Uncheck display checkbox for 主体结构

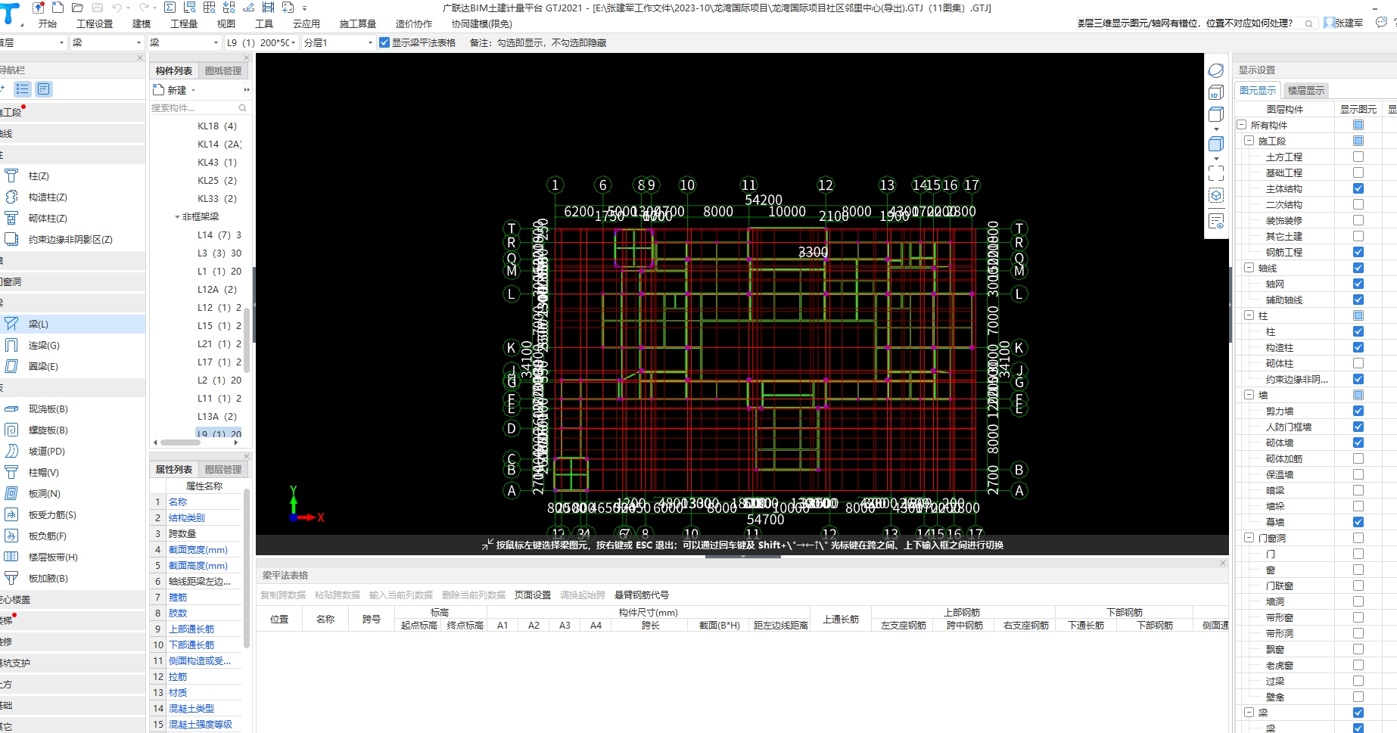(1358, 188)
